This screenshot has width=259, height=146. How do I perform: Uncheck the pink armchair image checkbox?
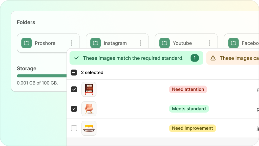74,109
